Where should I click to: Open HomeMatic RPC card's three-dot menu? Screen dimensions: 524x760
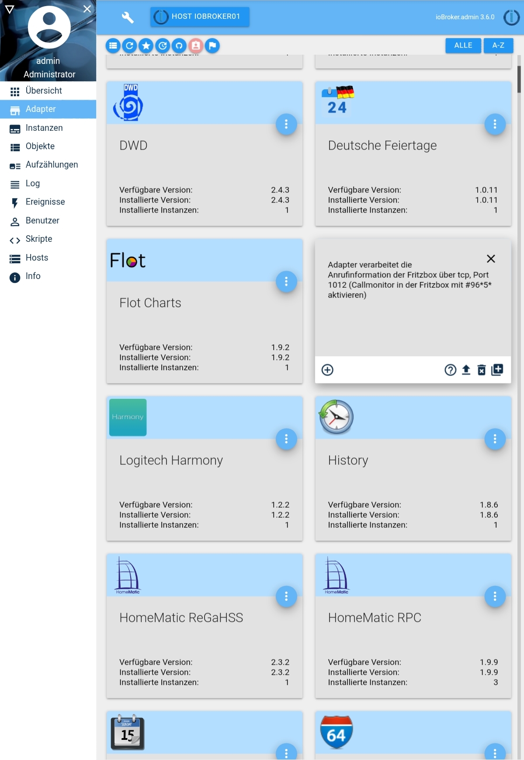[495, 596]
